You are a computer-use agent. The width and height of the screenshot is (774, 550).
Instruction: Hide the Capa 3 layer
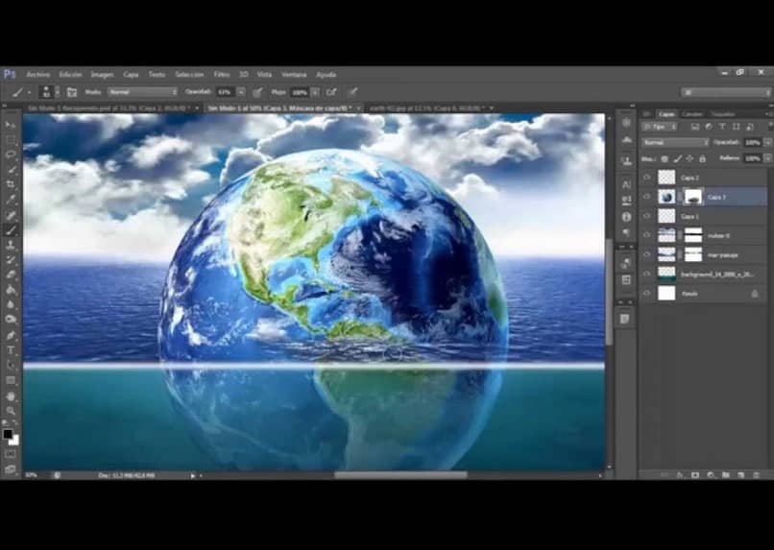[647, 197]
